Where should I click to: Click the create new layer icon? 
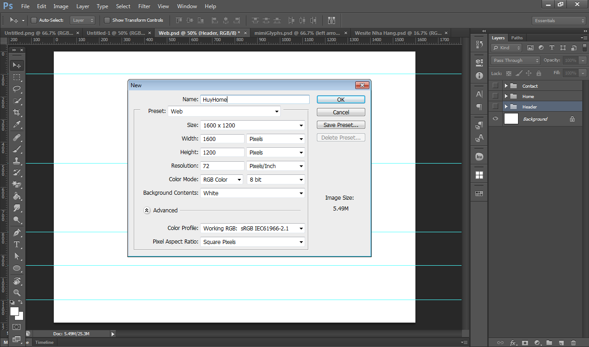pyautogui.click(x=561, y=343)
